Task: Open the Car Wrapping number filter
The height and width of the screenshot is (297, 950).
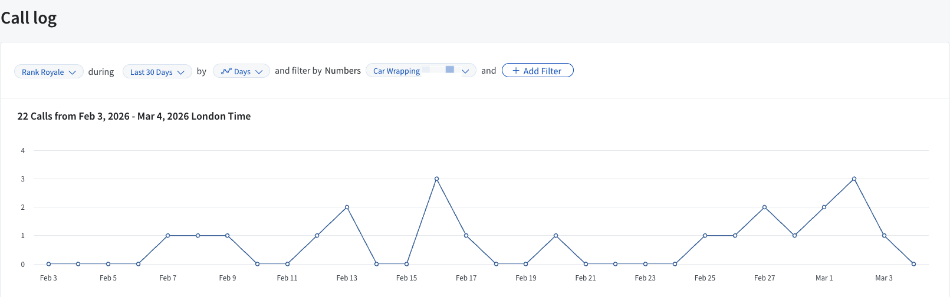Action: coord(396,71)
